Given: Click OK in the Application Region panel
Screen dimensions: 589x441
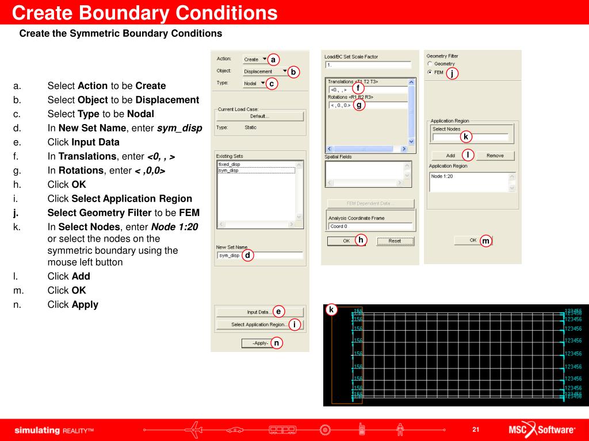Looking at the screenshot, I should pyautogui.click(x=473, y=241).
